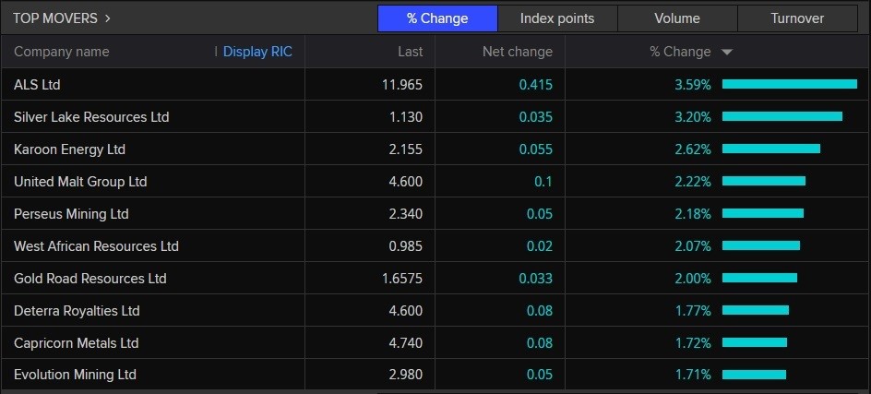The width and height of the screenshot is (871, 394).
Task: Select Perseus Mining Ltd
Action: [71, 214]
